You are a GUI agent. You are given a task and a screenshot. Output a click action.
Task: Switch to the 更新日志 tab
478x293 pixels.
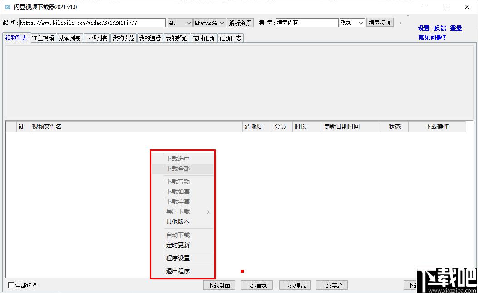point(231,38)
